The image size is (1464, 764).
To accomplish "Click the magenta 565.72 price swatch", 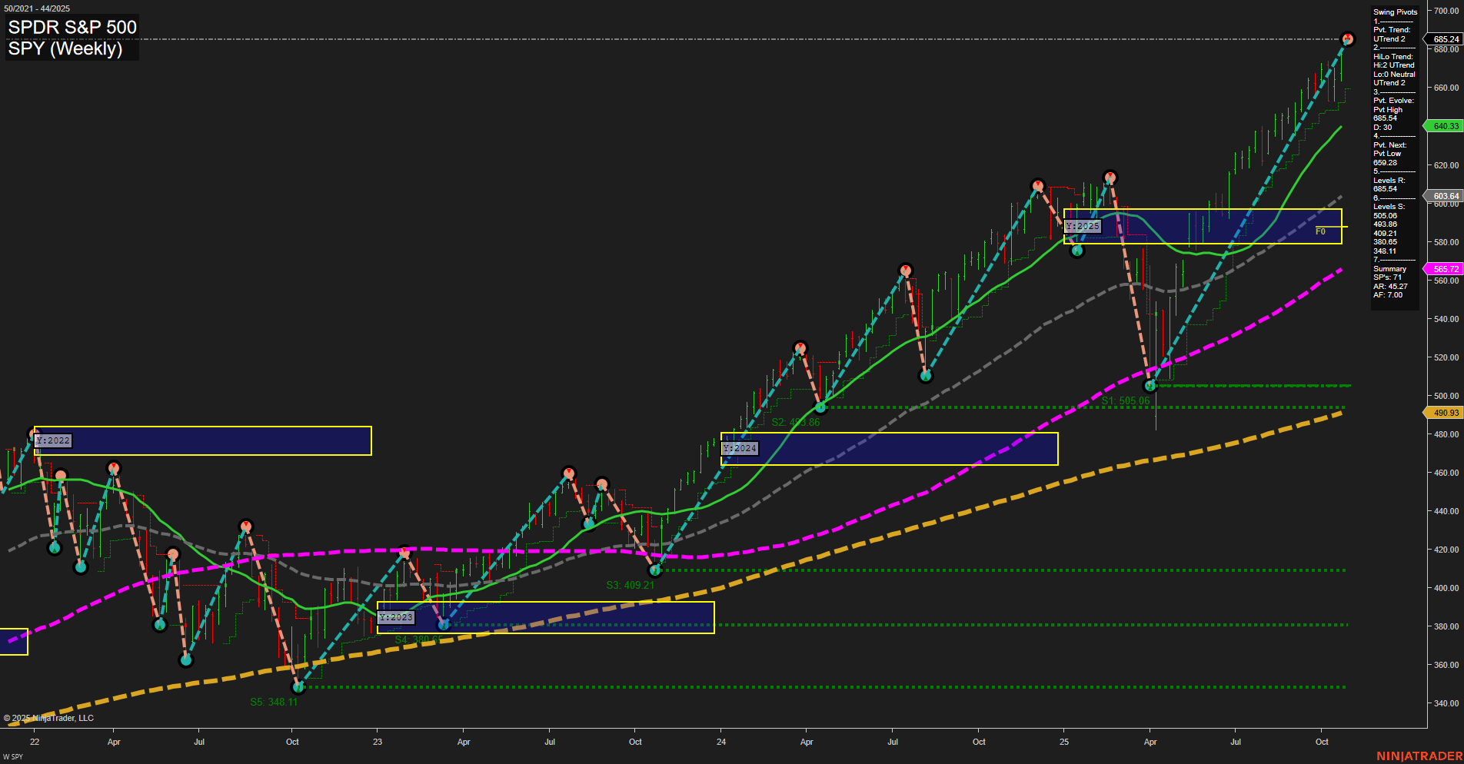I will [1444, 269].
